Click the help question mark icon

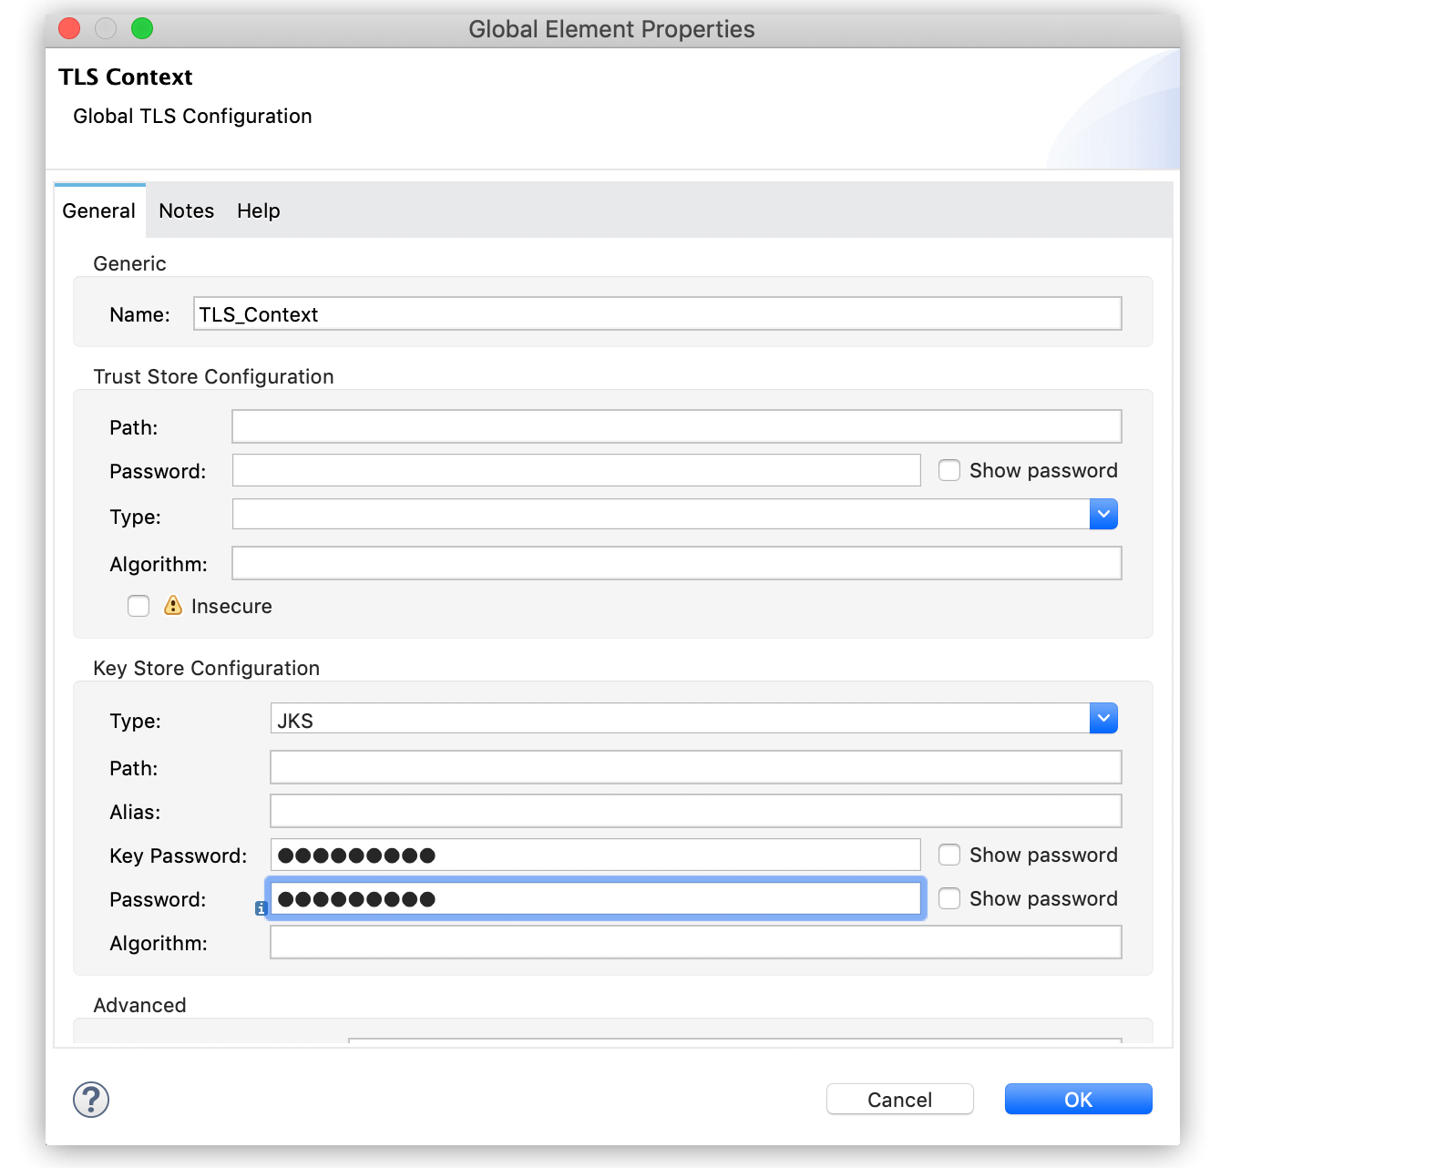91,1100
